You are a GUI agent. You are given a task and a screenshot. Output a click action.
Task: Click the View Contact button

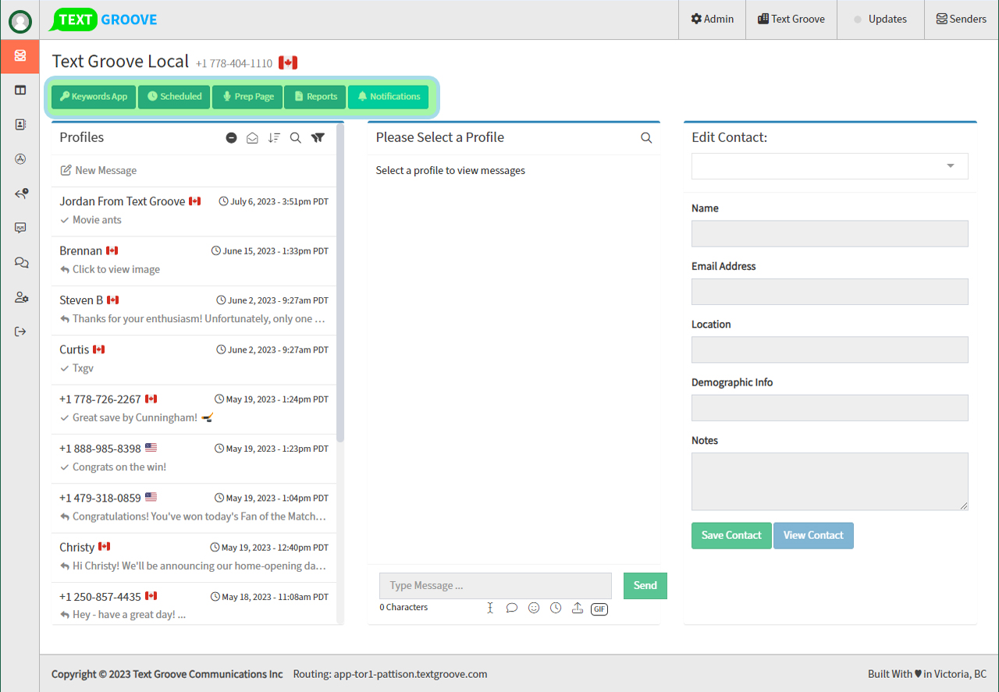(813, 536)
